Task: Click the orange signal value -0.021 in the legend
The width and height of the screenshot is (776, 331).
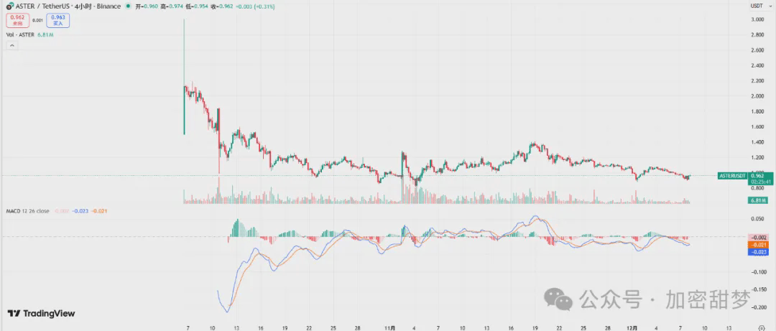Action: [x=99, y=211]
